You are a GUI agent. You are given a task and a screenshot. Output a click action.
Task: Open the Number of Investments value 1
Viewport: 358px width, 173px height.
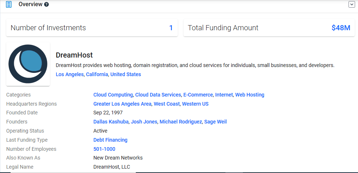point(171,28)
